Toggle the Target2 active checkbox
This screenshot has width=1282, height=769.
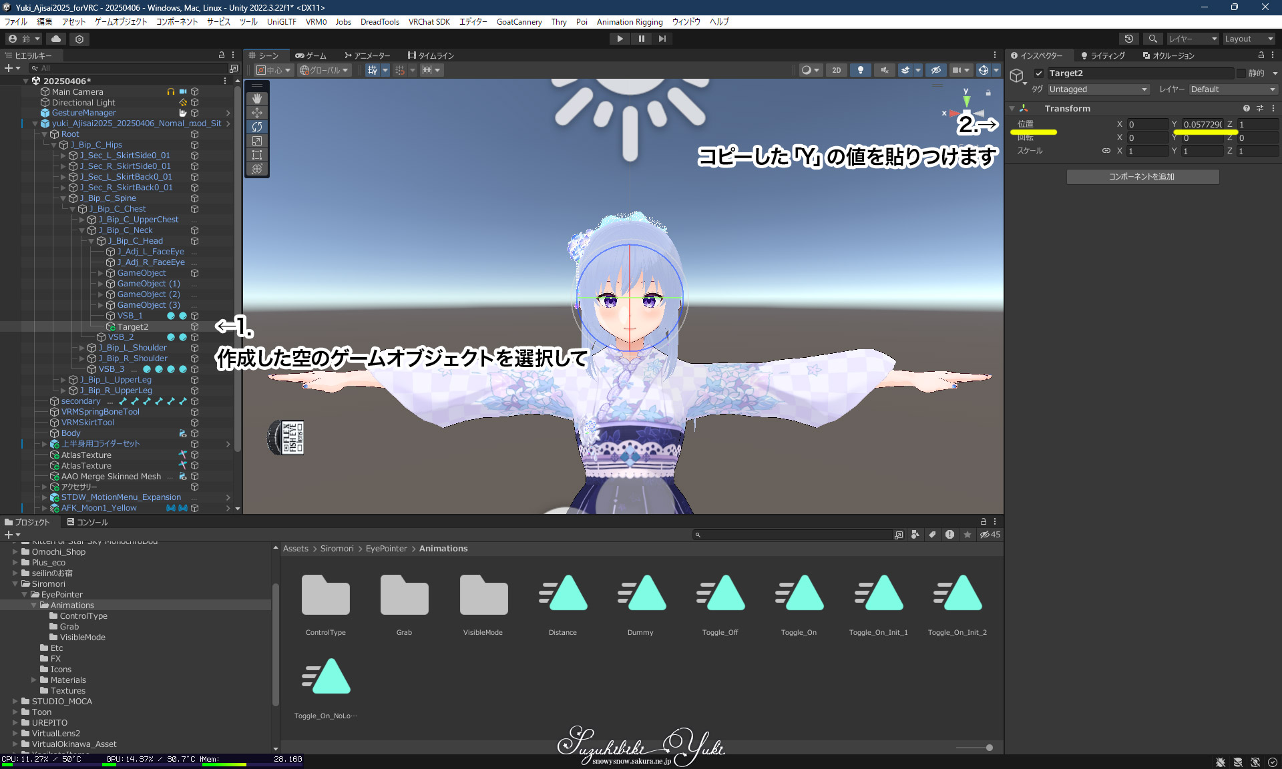pos(1039,73)
